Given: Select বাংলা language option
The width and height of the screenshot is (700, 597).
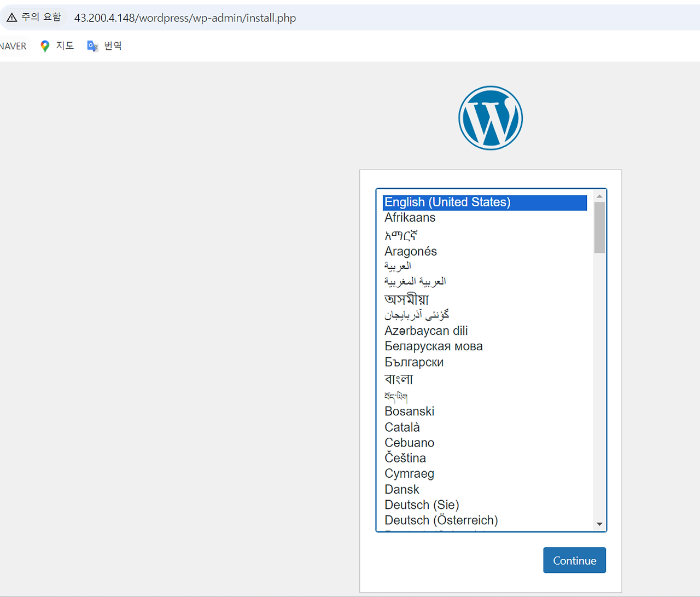Looking at the screenshot, I should (x=485, y=379).
